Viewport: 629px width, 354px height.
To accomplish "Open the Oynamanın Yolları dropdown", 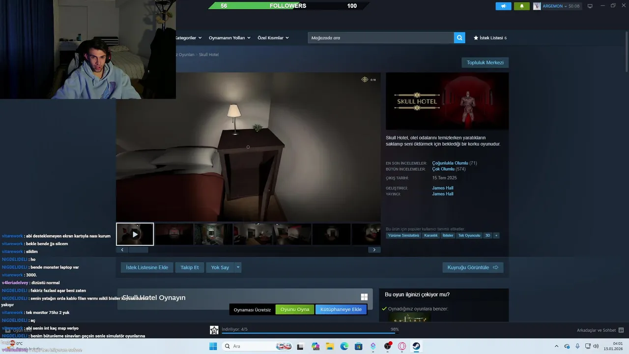I will point(229,38).
